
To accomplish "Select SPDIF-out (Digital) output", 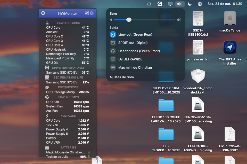I will click(146, 43).
